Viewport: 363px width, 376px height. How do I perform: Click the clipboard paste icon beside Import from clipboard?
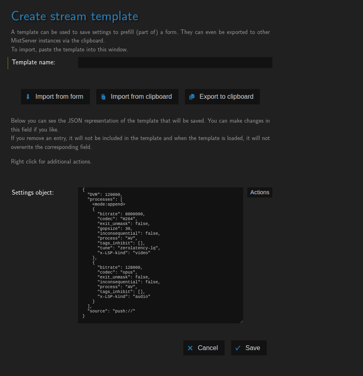[103, 97]
